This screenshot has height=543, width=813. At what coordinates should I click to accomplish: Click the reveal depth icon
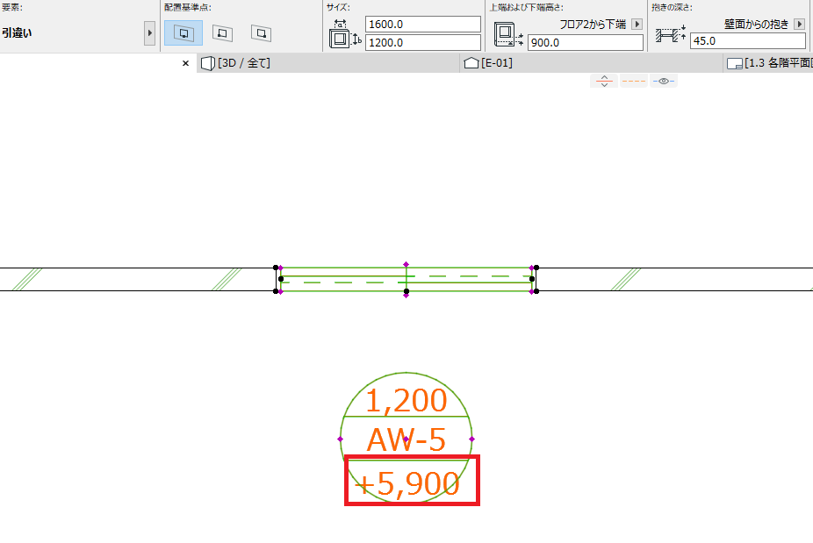click(671, 34)
